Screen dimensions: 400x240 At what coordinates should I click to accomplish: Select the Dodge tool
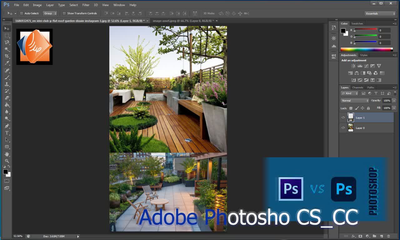point(7,119)
